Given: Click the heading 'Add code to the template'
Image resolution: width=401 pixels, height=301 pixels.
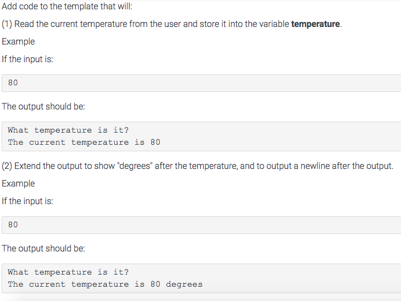Looking at the screenshot, I should click(67, 6).
